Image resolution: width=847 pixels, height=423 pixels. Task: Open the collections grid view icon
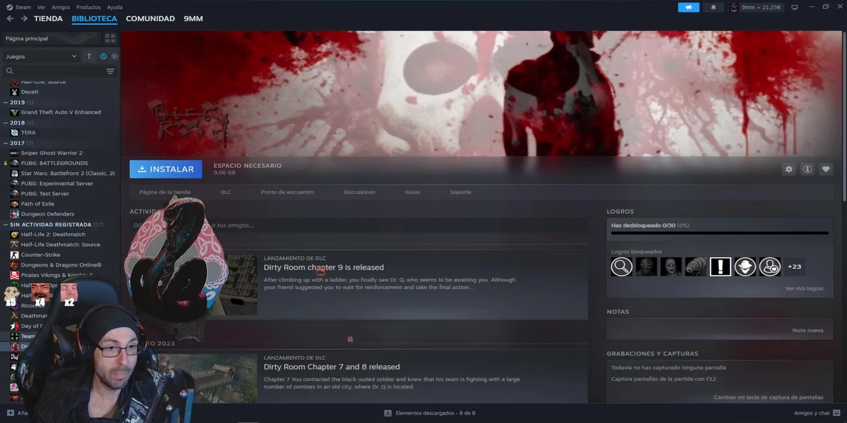click(110, 38)
